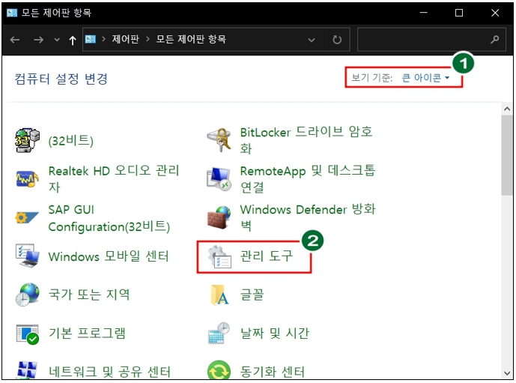Open the (32비트) item icon
The image size is (516, 383).
tap(27, 140)
